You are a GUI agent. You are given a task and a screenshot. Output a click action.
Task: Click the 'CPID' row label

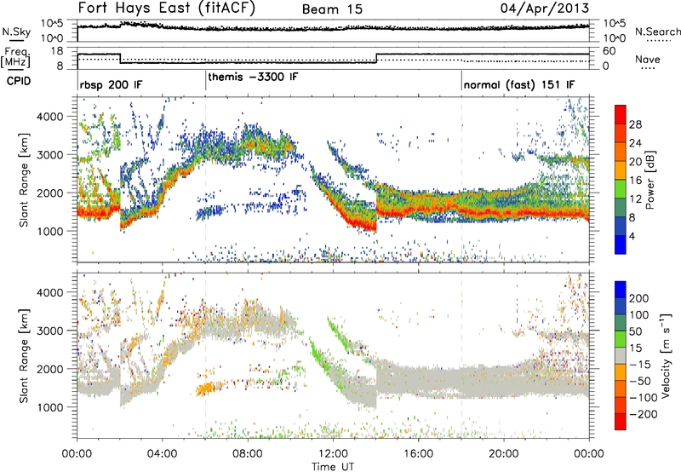click(19, 81)
